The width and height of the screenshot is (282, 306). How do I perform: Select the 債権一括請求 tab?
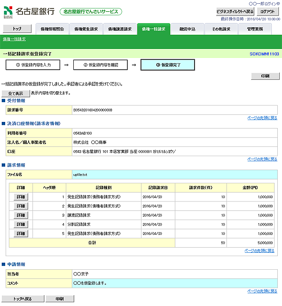pyautogui.click(x=154, y=29)
